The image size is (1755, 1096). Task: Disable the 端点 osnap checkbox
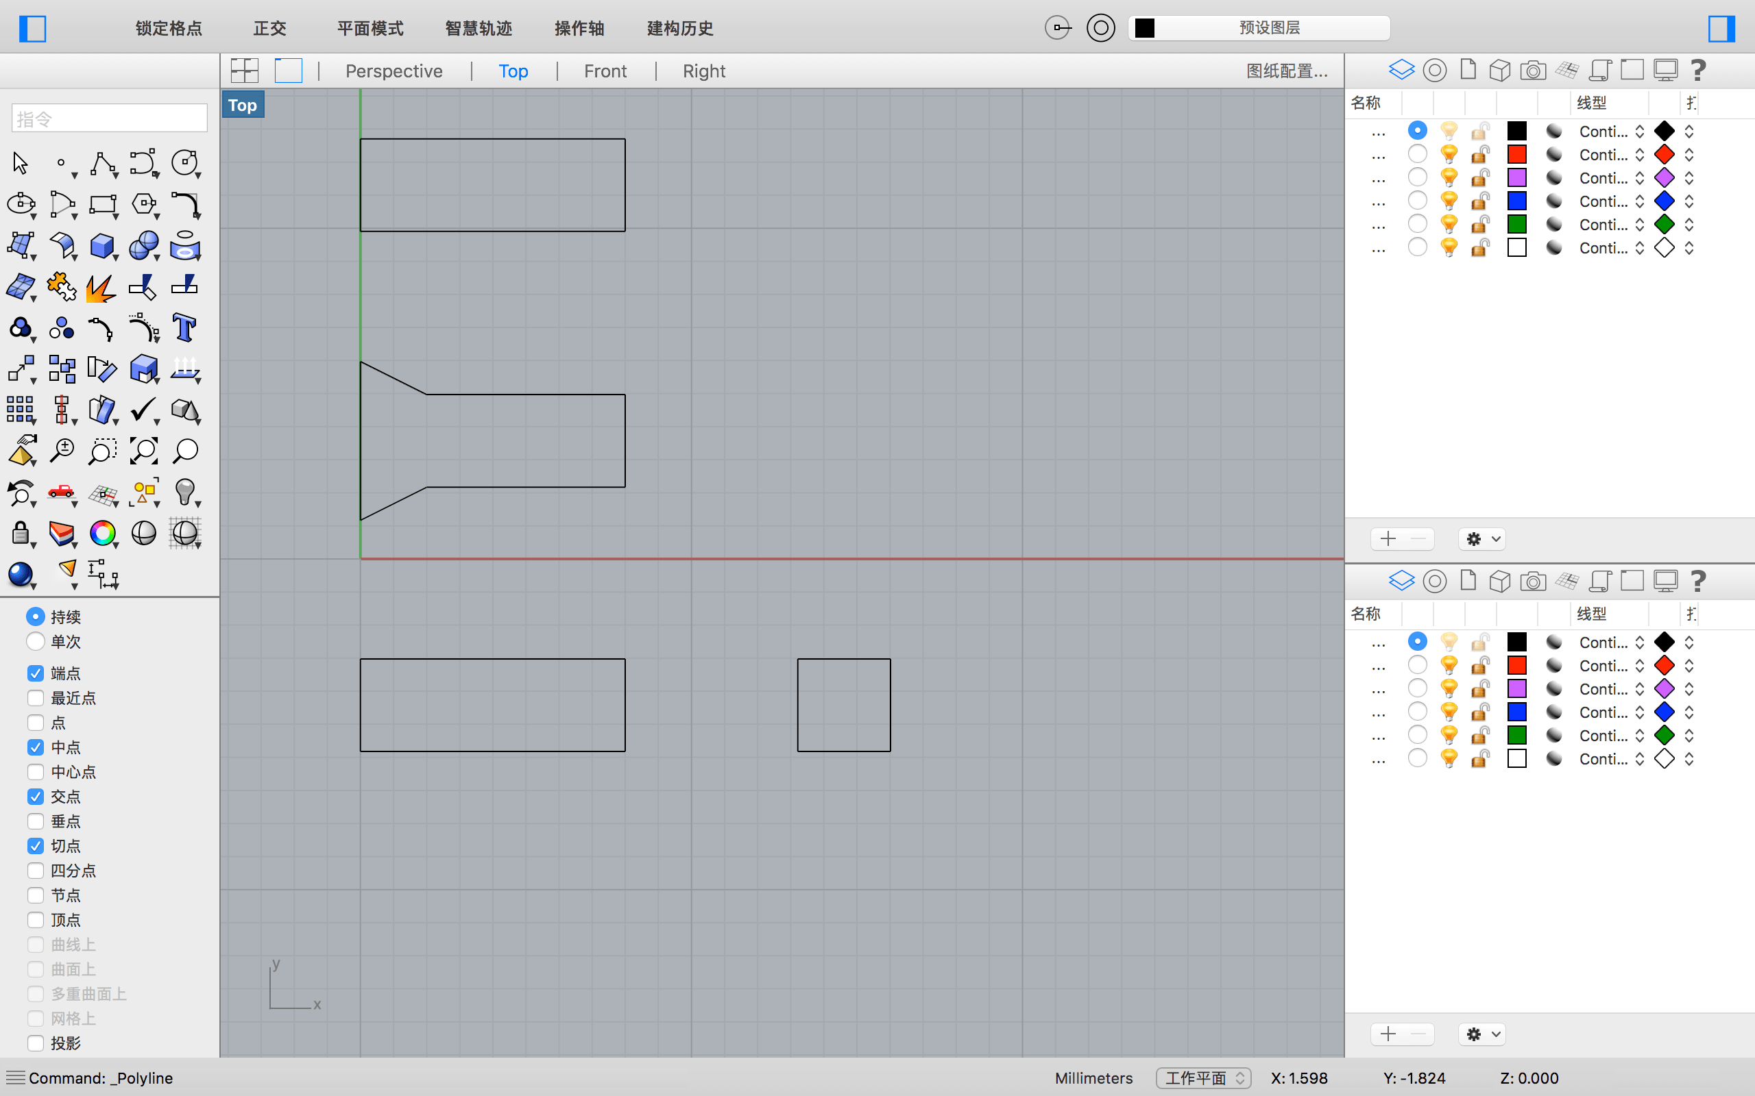pos(36,673)
